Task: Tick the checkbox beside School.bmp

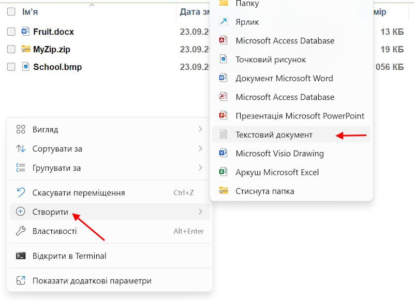Action: tap(11, 67)
